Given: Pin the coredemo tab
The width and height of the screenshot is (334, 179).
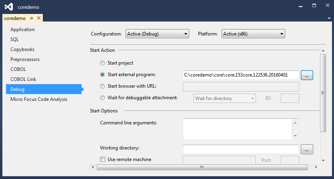Looking at the screenshot, I should [x=32, y=18].
